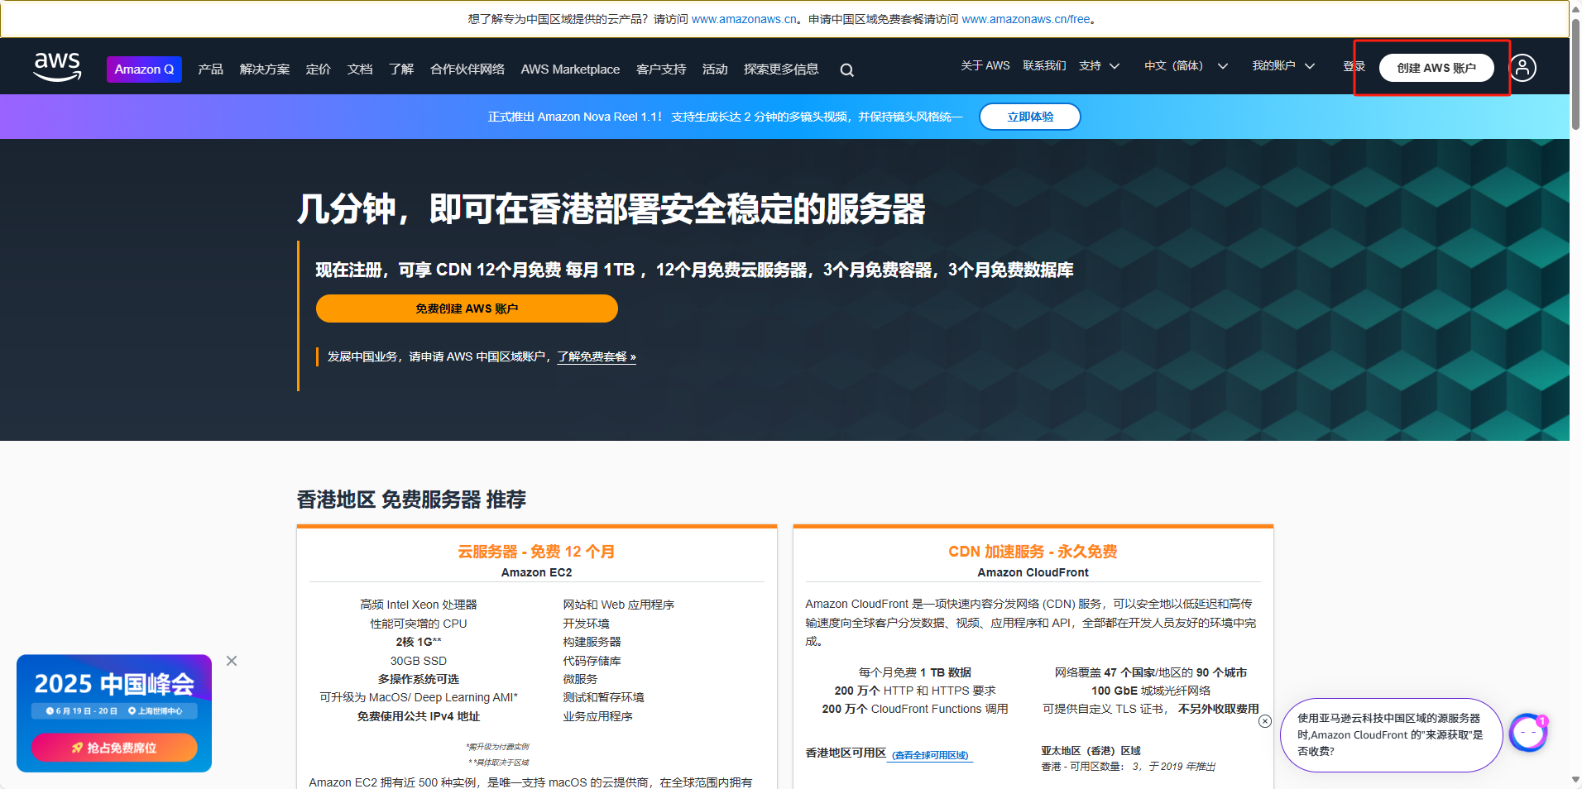Open the 产品 menu
This screenshot has height=789, width=1582.
click(210, 69)
